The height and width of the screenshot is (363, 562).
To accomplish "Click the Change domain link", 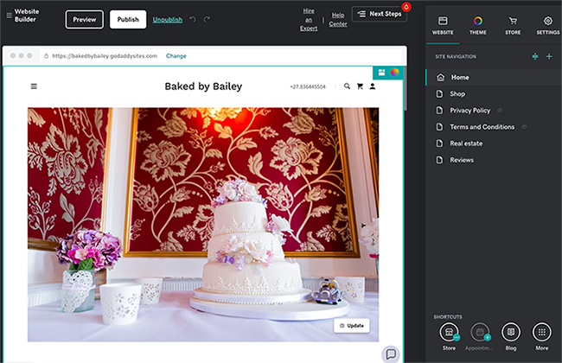I will click(176, 56).
